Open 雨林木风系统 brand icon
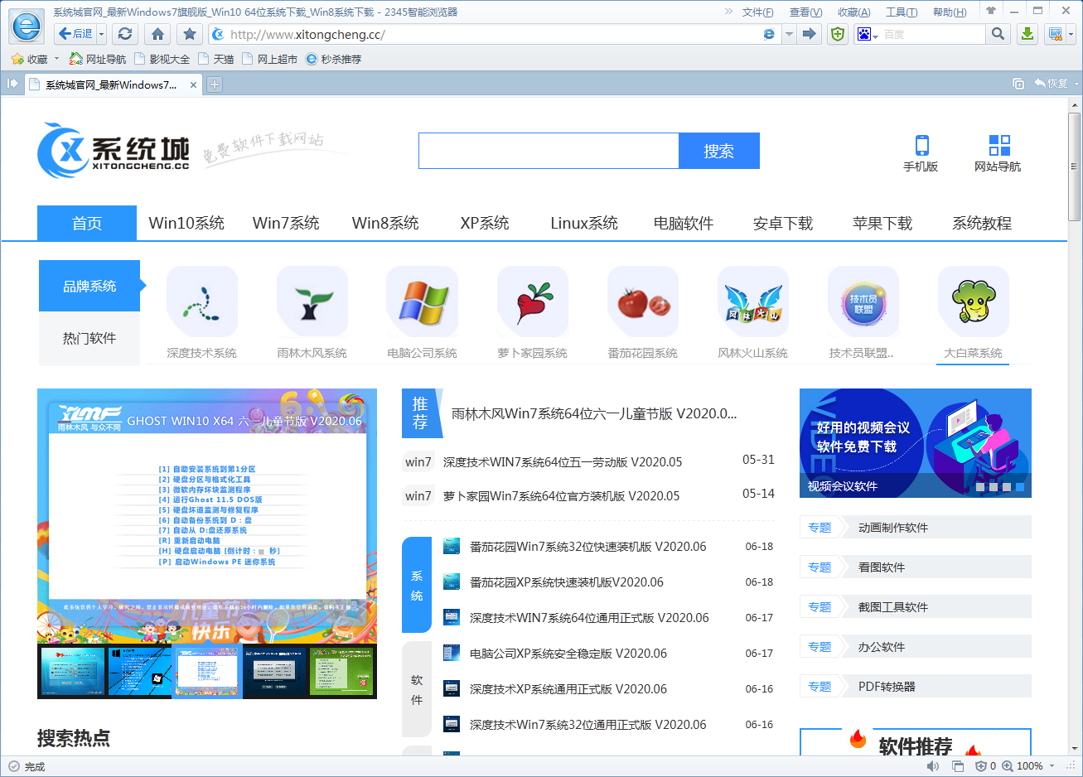Viewport: 1083px width, 777px height. point(312,302)
